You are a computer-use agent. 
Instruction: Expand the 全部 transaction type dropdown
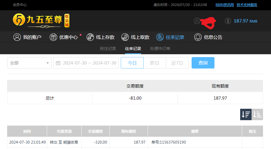[x=29, y=63]
